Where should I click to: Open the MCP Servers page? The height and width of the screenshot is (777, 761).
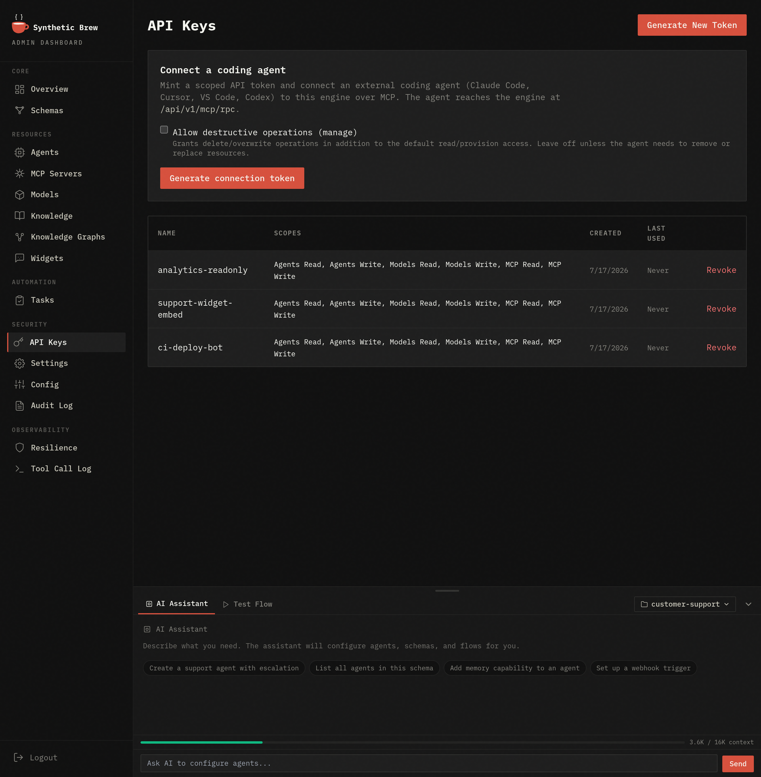[x=66, y=174]
